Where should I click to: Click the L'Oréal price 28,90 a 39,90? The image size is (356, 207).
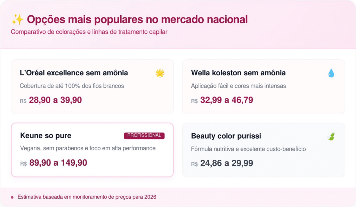click(55, 100)
